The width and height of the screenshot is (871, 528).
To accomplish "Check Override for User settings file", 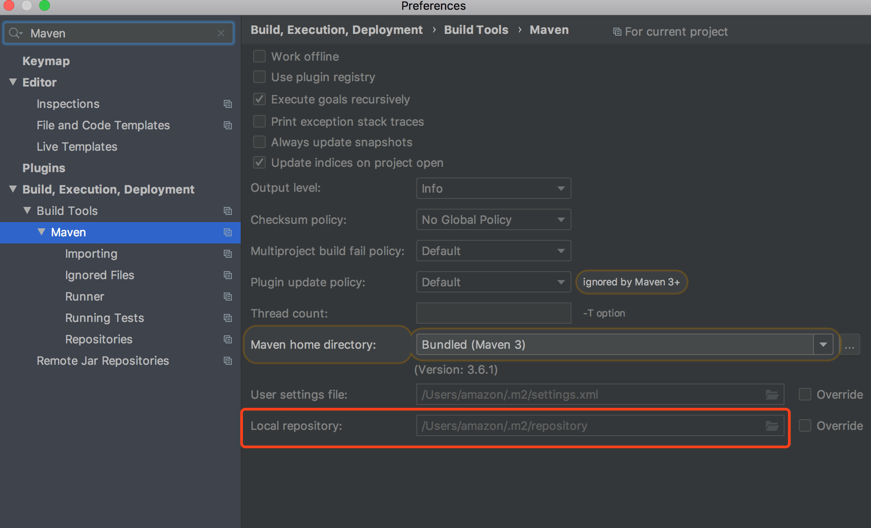I will pyautogui.click(x=805, y=394).
